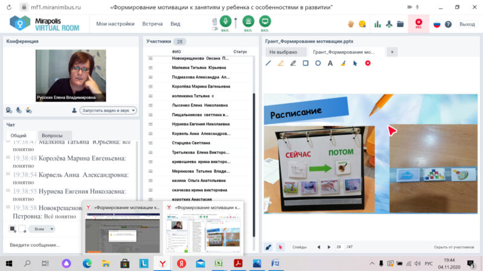
Task: Switch to the 'Вопросы' chat tab
Action: coord(52,135)
